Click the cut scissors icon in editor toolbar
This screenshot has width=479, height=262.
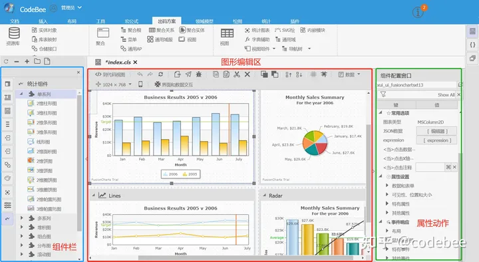[237, 74]
